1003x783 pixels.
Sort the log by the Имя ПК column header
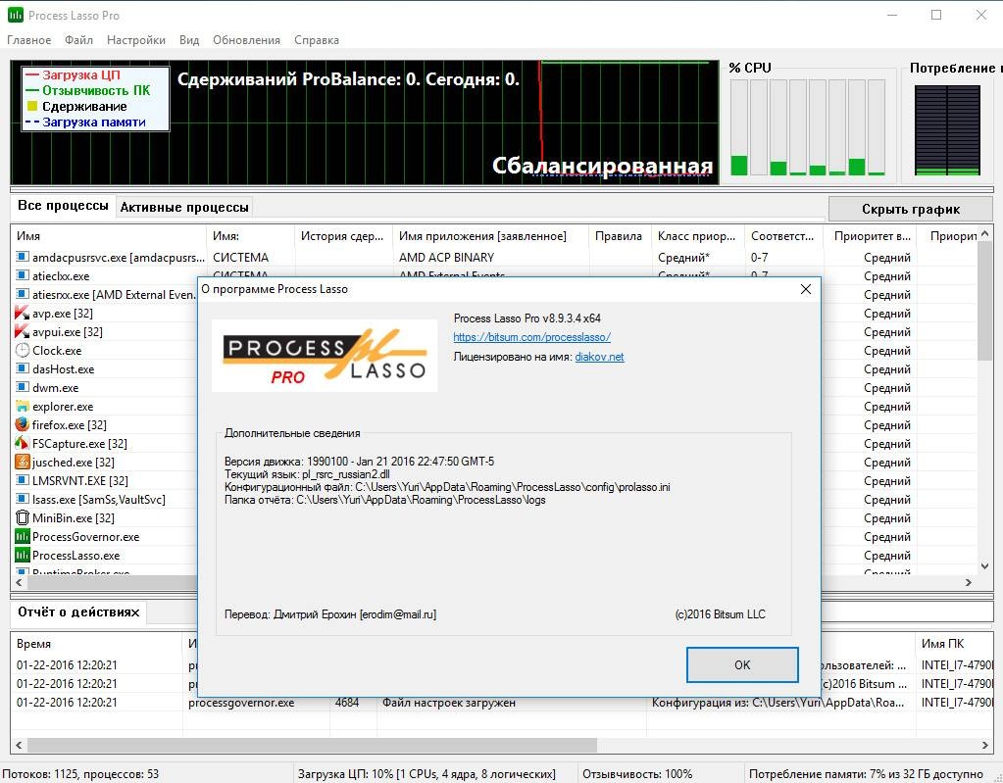953,644
